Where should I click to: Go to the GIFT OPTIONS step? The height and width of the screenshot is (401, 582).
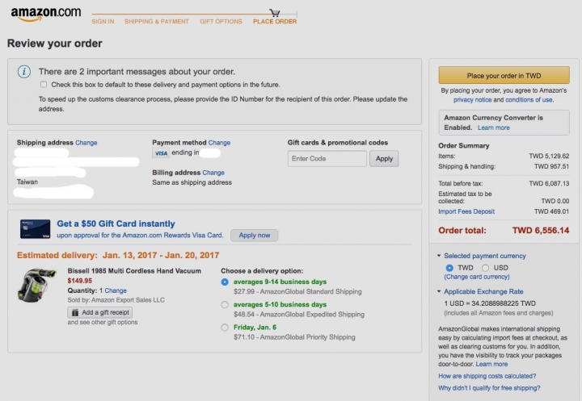[221, 22]
